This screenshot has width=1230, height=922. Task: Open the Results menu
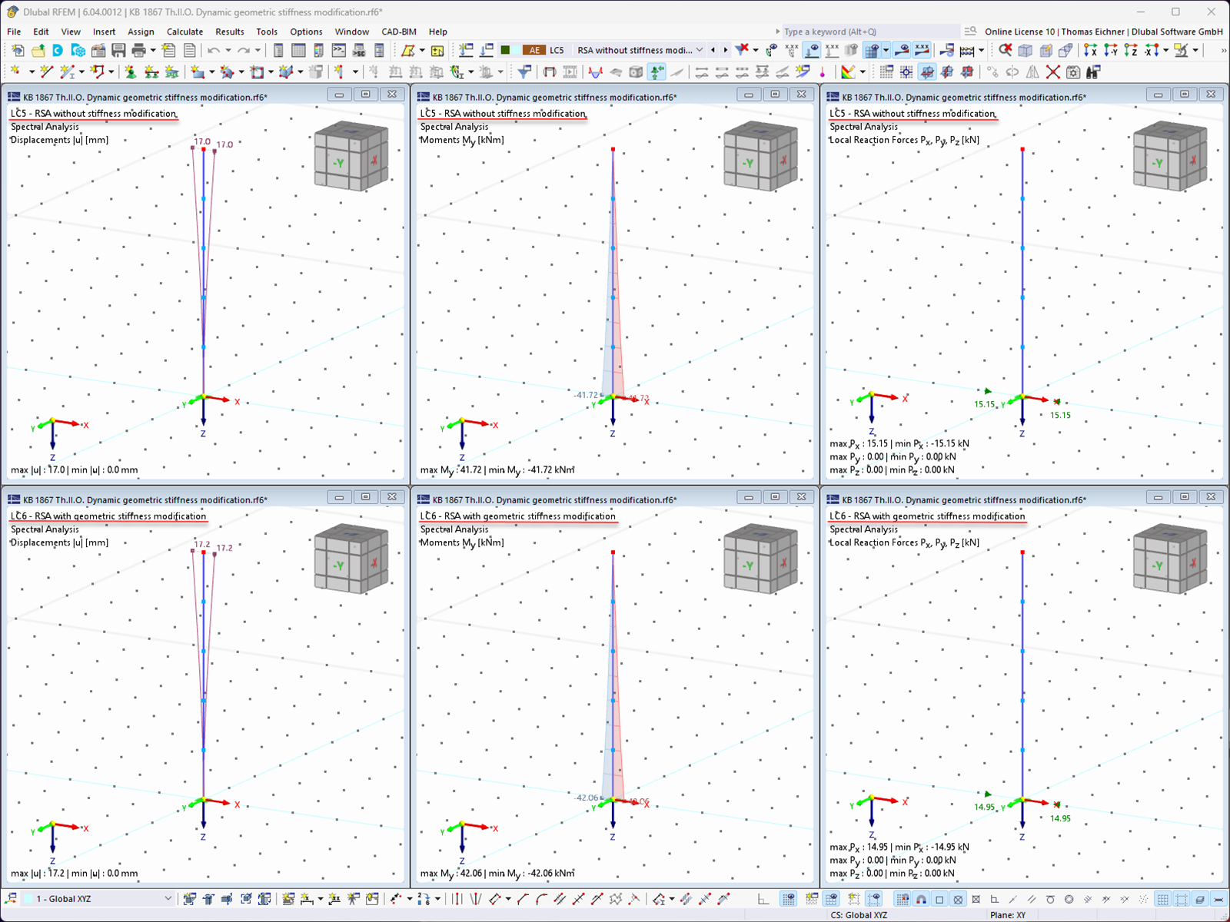(x=229, y=32)
